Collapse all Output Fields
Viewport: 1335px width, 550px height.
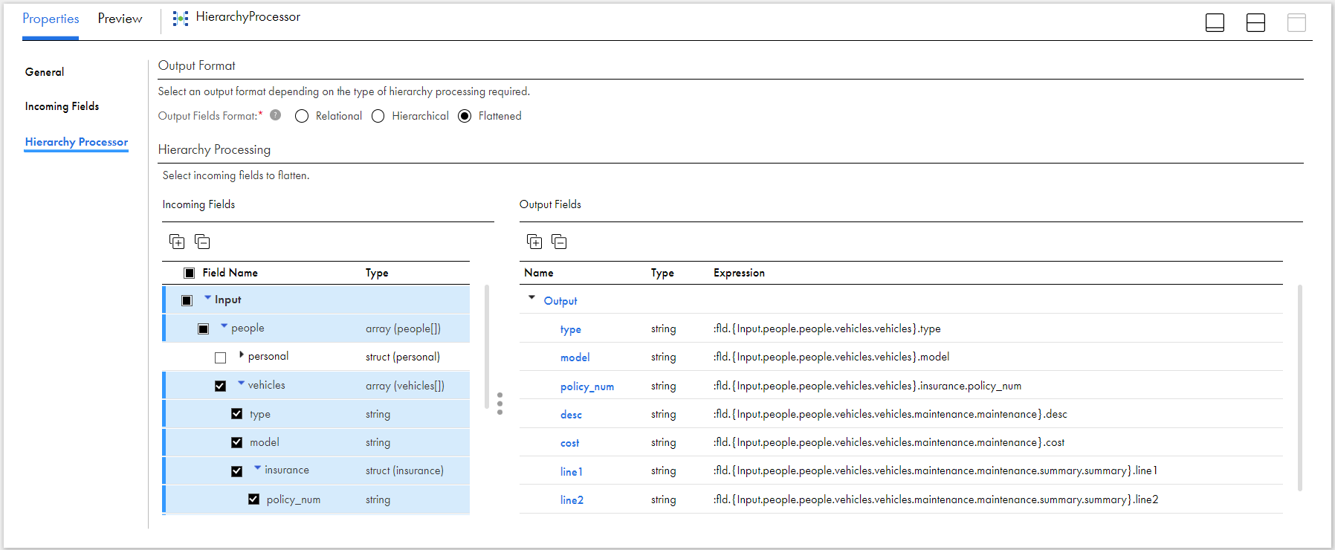560,242
